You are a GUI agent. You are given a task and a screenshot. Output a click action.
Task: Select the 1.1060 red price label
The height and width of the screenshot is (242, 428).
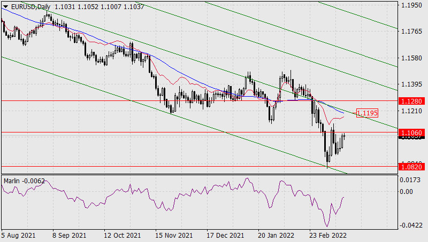(411, 132)
